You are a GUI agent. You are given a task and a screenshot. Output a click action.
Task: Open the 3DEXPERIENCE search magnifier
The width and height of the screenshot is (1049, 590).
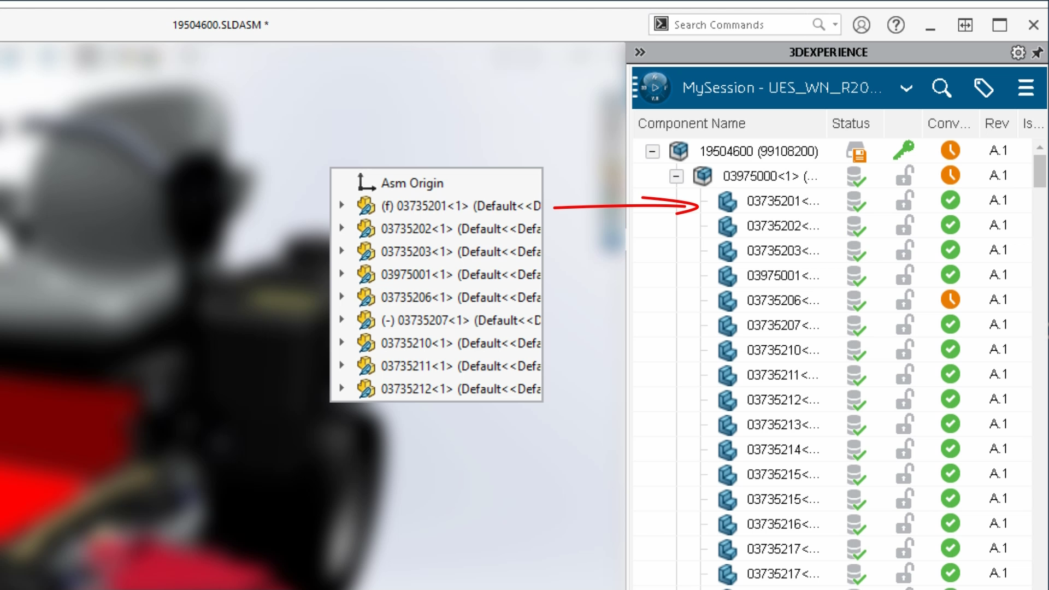point(941,88)
